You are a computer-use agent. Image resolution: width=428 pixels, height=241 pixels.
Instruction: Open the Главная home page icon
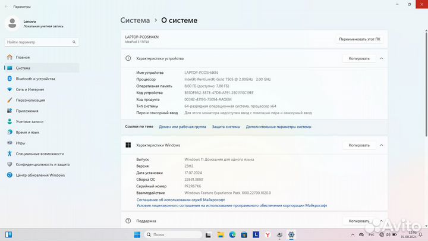[x=10, y=57]
